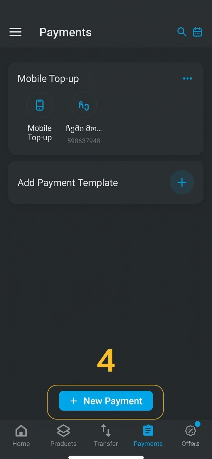212x459 pixels.
Task: Tap the Payments clipboard tab icon
Action: [x=148, y=431]
